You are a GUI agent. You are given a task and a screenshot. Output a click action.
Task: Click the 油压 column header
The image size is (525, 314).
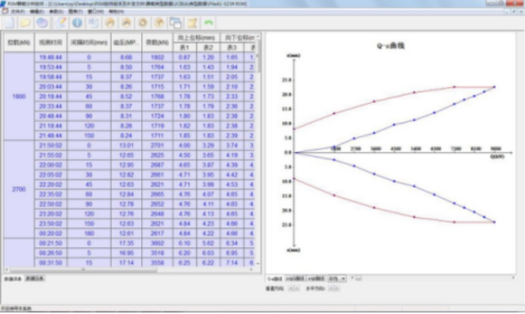[126, 42]
